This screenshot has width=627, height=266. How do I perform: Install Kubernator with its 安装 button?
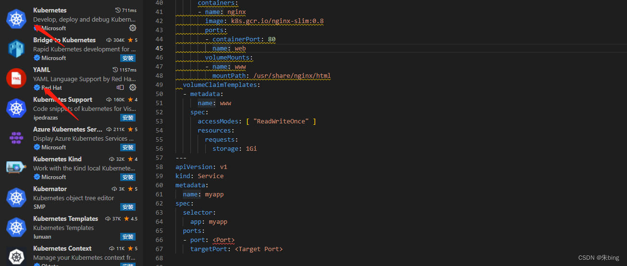(x=128, y=207)
